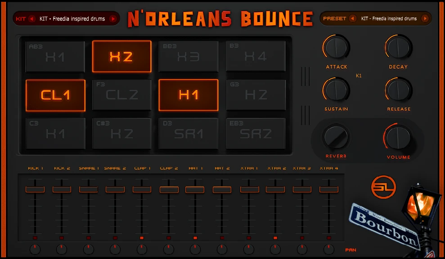
Task: Click the HAT 2 volume fader handle
Action: point(222,189)
